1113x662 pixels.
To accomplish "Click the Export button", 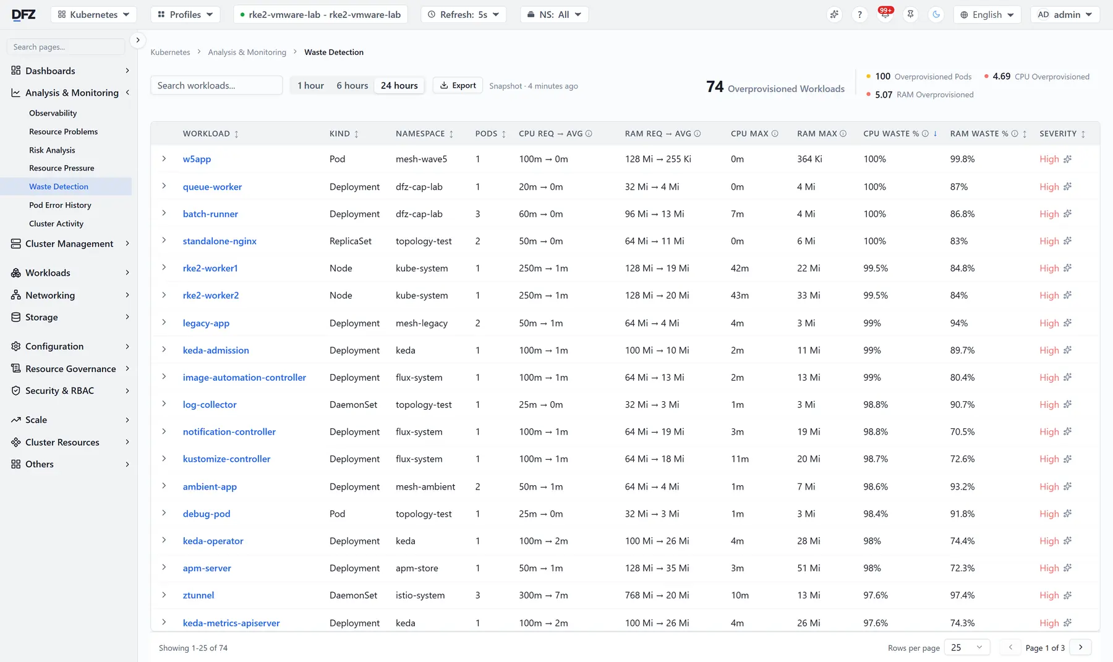I will [458, 85].
